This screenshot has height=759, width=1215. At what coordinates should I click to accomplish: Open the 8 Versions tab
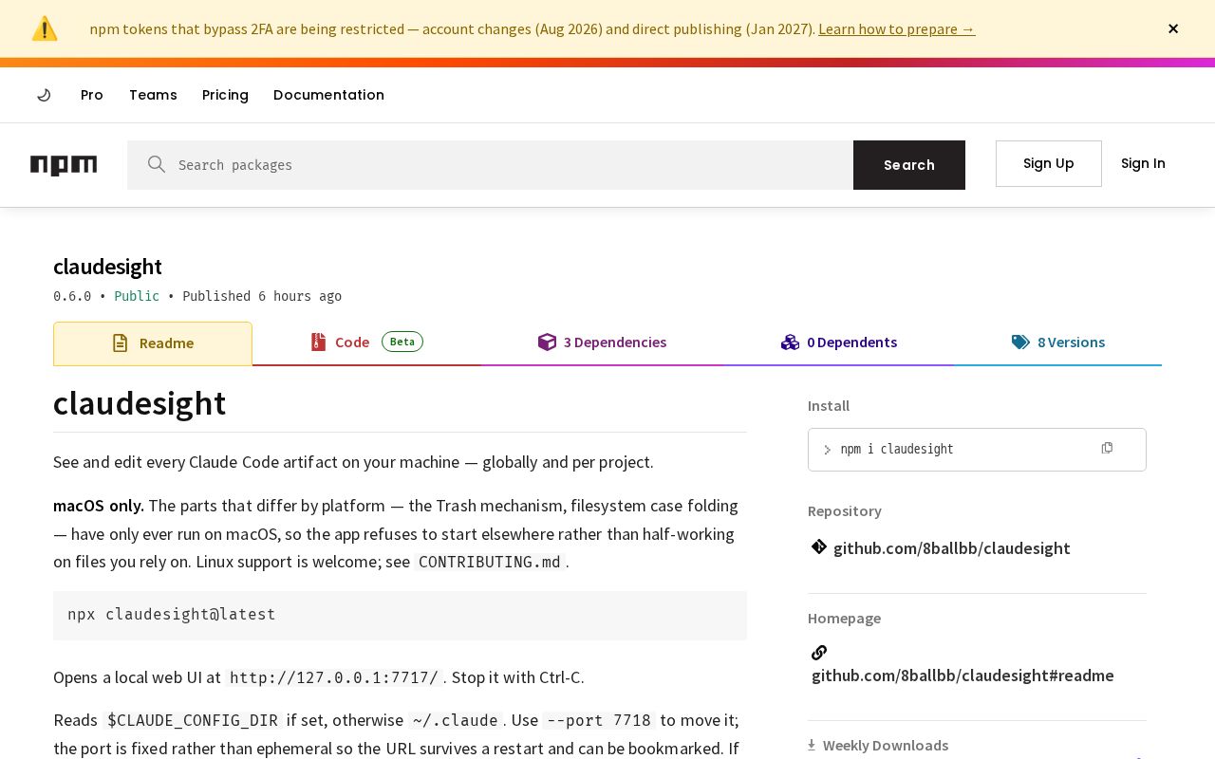pyautogui.click(x=1058, y=342)
